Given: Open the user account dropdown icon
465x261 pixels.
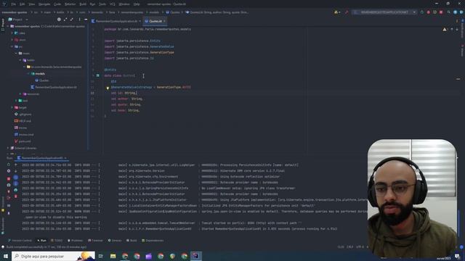Looking at the screenshot, I should click(x=337, y=12).
